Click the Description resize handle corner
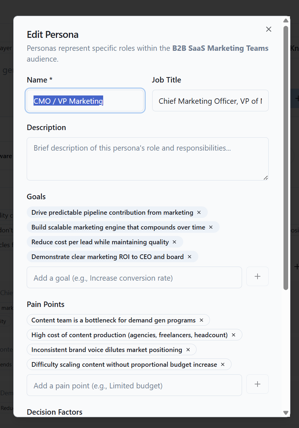299x428 pixels. (x=266, y=178)
